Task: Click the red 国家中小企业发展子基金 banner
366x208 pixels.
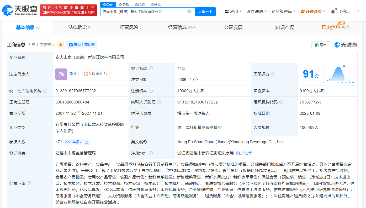Action: point(68,10)
